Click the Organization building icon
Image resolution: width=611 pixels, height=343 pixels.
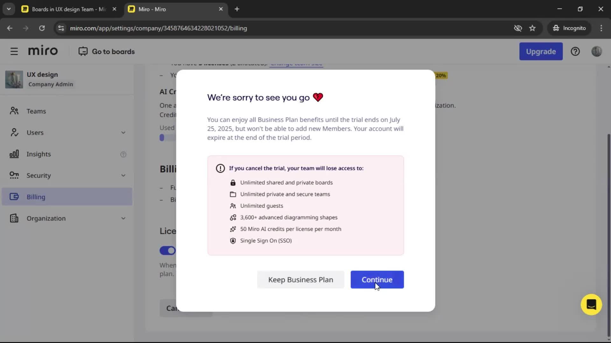[x=14, y=218]
